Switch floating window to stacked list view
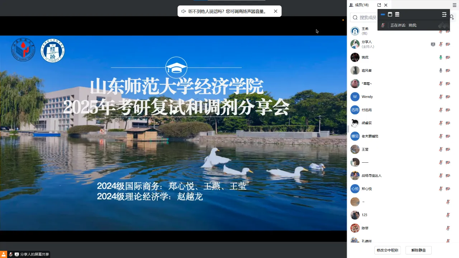The width and height of the screenshot is (459, 258). 397,15
